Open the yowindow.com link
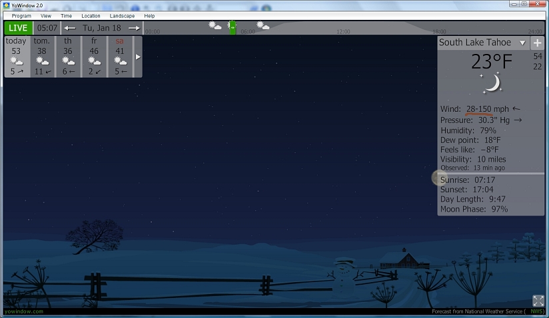Viewport: 549px width, 318px height. pos(23,311)
